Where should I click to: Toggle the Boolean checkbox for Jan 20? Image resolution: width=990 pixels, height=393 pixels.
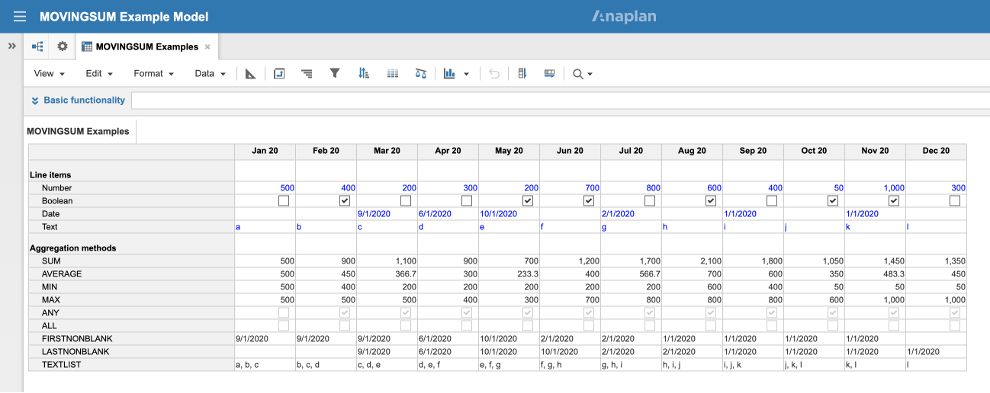pyautogui.click(x=284, y=201)
